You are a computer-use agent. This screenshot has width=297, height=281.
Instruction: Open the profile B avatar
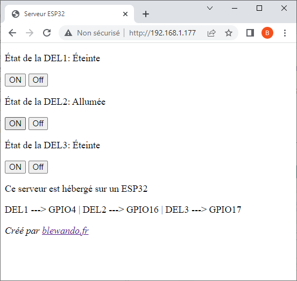(x=267, y=33)
